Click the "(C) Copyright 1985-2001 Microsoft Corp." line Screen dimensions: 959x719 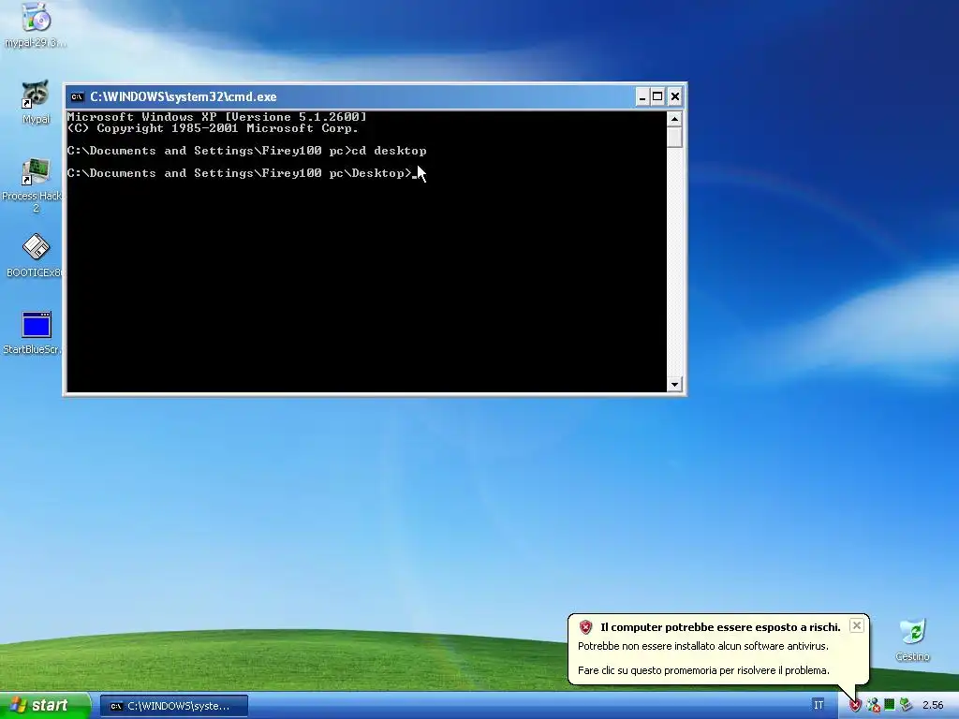point(213,128)
